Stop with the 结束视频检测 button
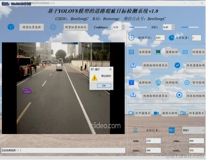Viewport: 206px width, 160px height. pos(196,96)
